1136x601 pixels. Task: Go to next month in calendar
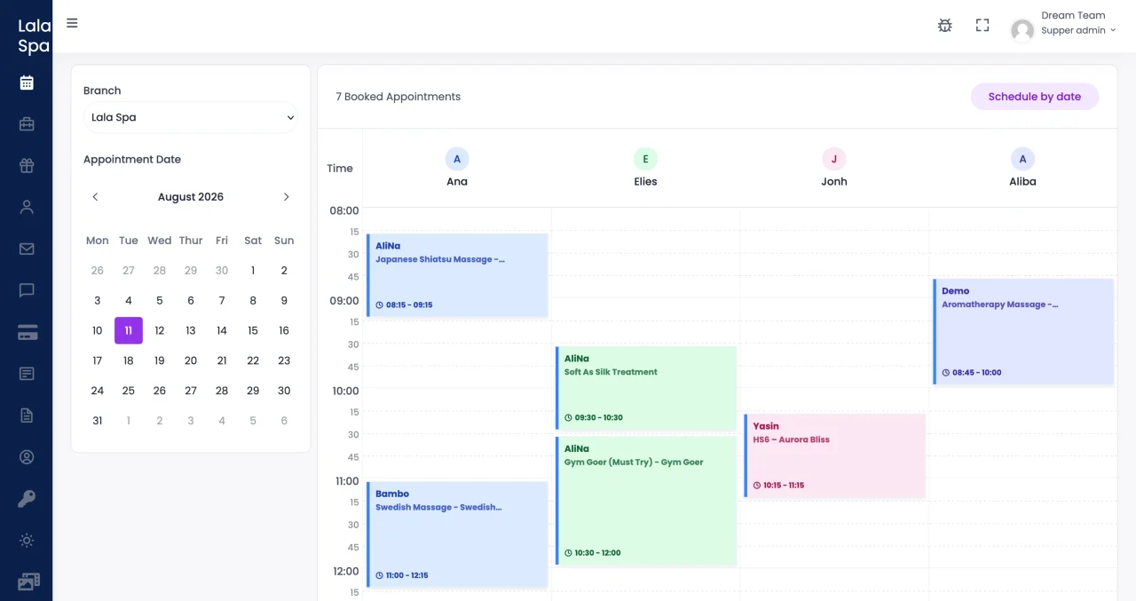click(x=286, y=197)
